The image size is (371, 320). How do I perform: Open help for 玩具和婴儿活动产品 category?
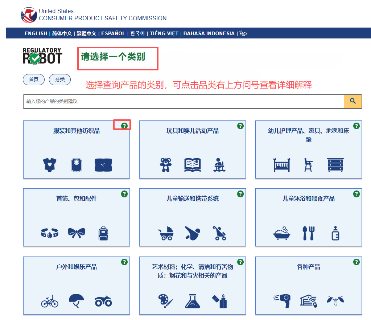[x=240, y=126]
